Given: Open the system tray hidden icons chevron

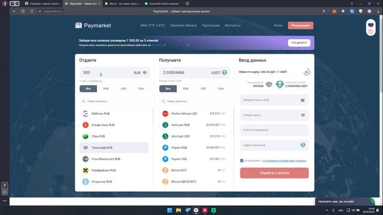Looking at the screenshot, I should [327, 210].
